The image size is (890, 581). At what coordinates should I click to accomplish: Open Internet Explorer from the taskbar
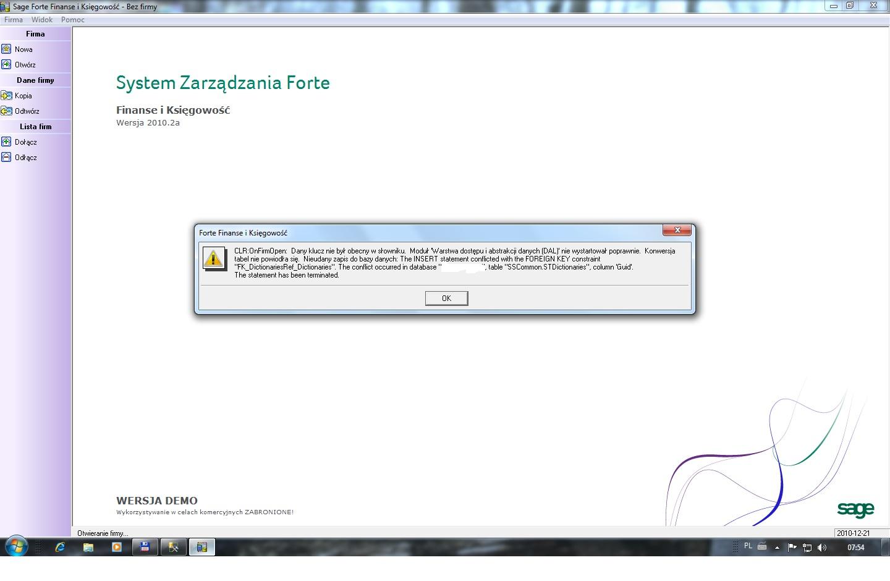(x=60, y=547)
